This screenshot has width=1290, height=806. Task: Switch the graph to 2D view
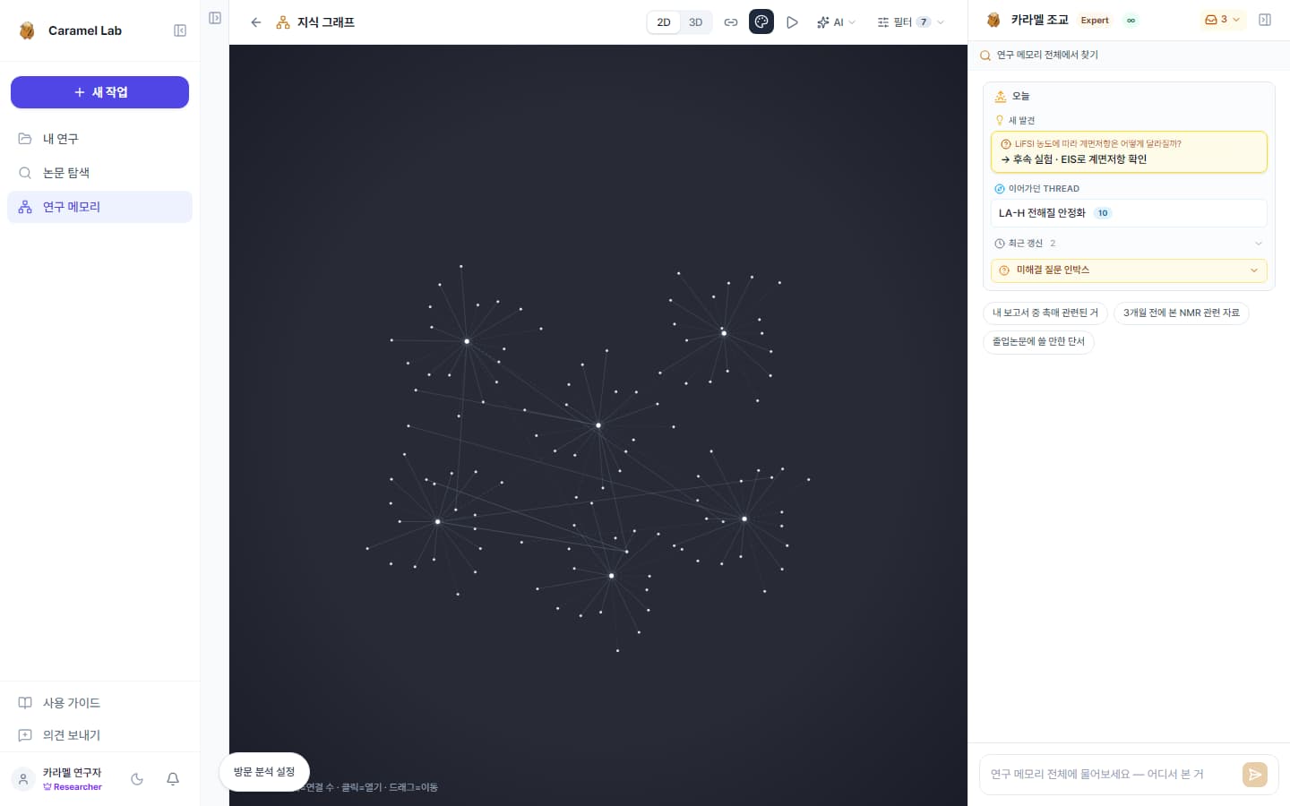[664, 22]
